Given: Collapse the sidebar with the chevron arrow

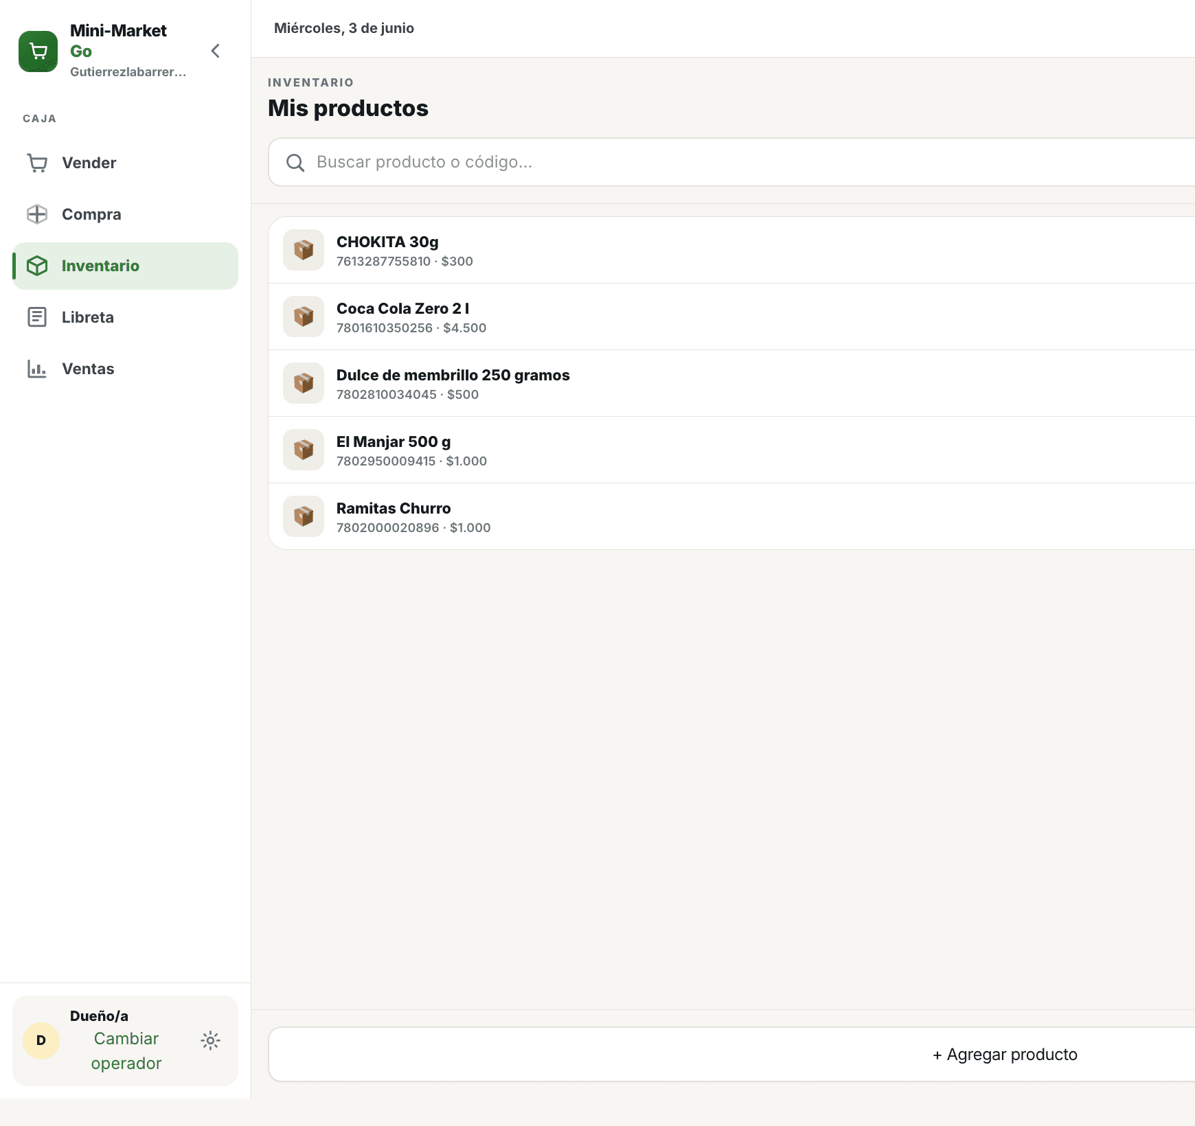Looking at the screenshot, I should [x=216, y=51].
